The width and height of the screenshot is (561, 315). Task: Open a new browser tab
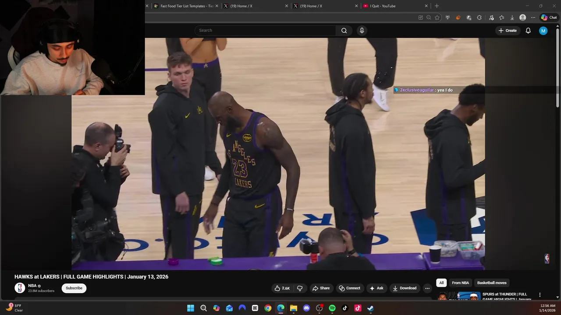(x=437, y=6)
